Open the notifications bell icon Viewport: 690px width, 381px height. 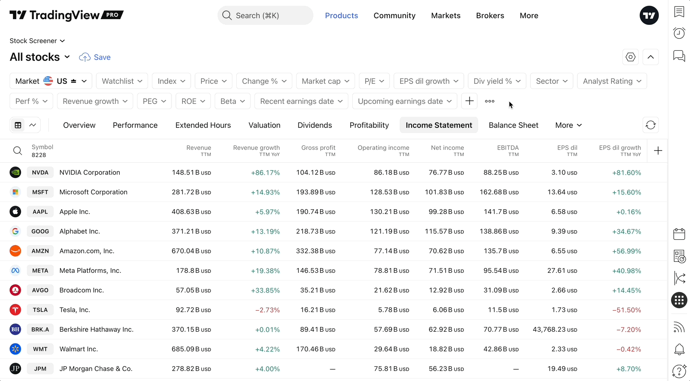(x=679, y=349)
